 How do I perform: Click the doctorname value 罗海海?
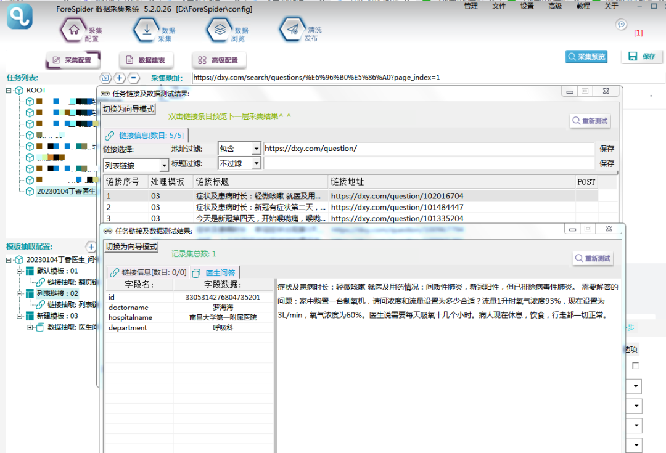(x=223, y=308)
